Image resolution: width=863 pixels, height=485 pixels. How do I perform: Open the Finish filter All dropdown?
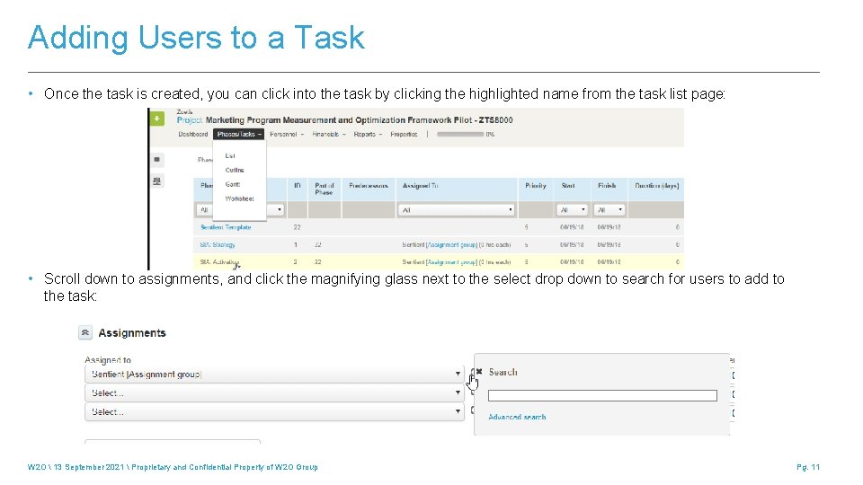tap(609, 209)
